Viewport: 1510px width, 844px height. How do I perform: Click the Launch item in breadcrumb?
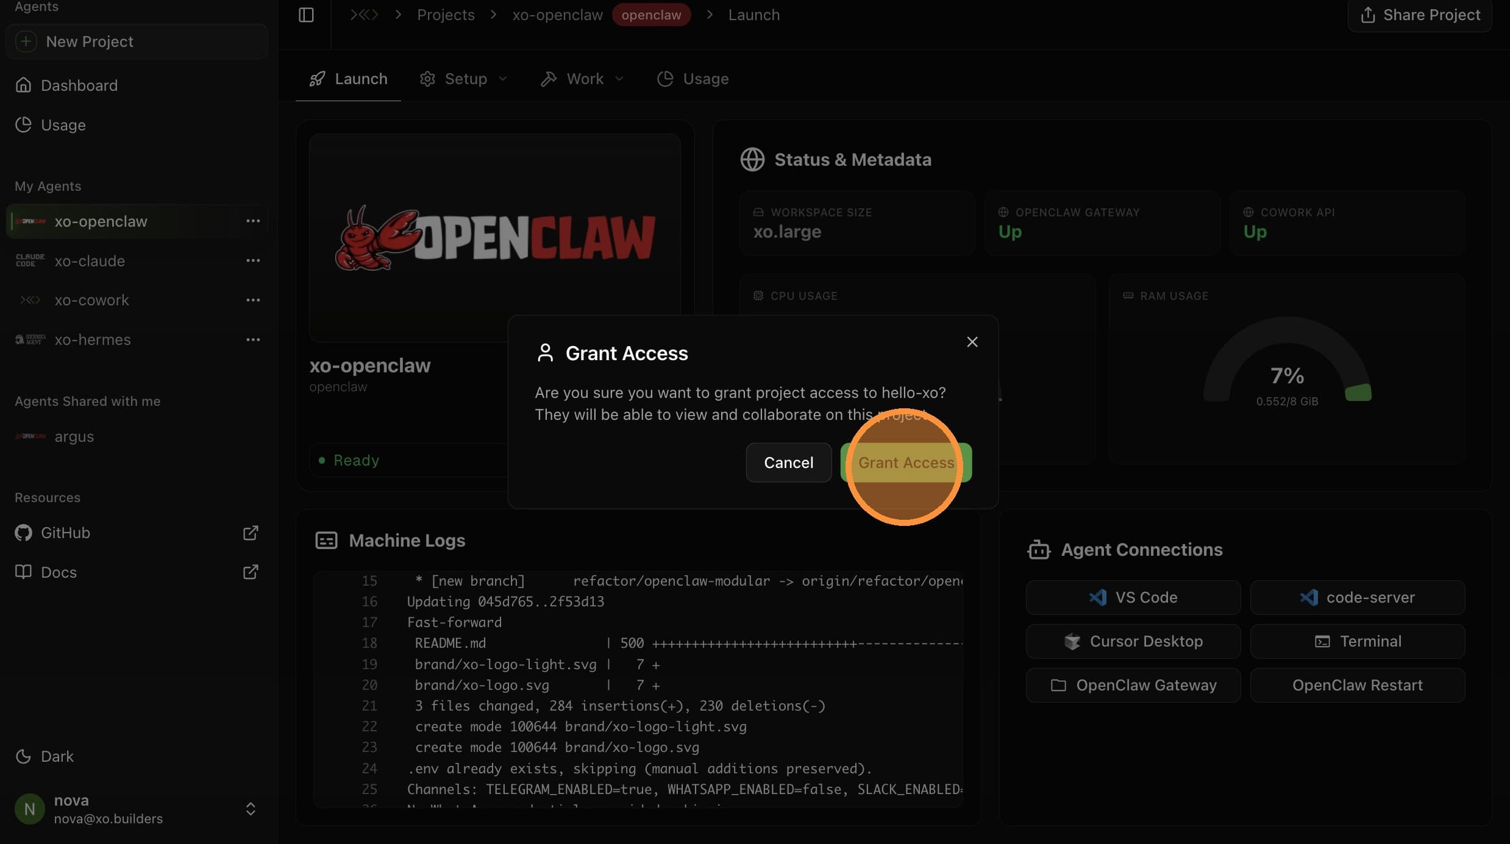[x=754, y=15]
